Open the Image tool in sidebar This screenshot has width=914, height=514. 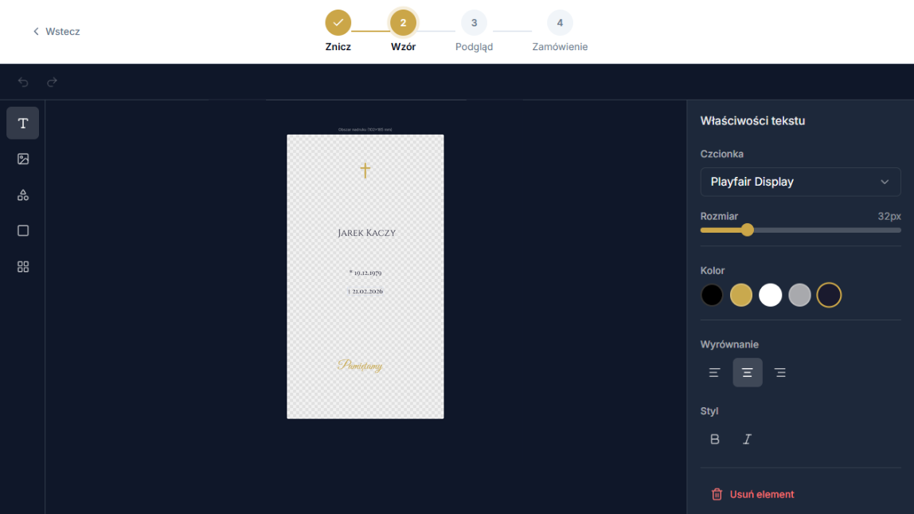point(23,159)
